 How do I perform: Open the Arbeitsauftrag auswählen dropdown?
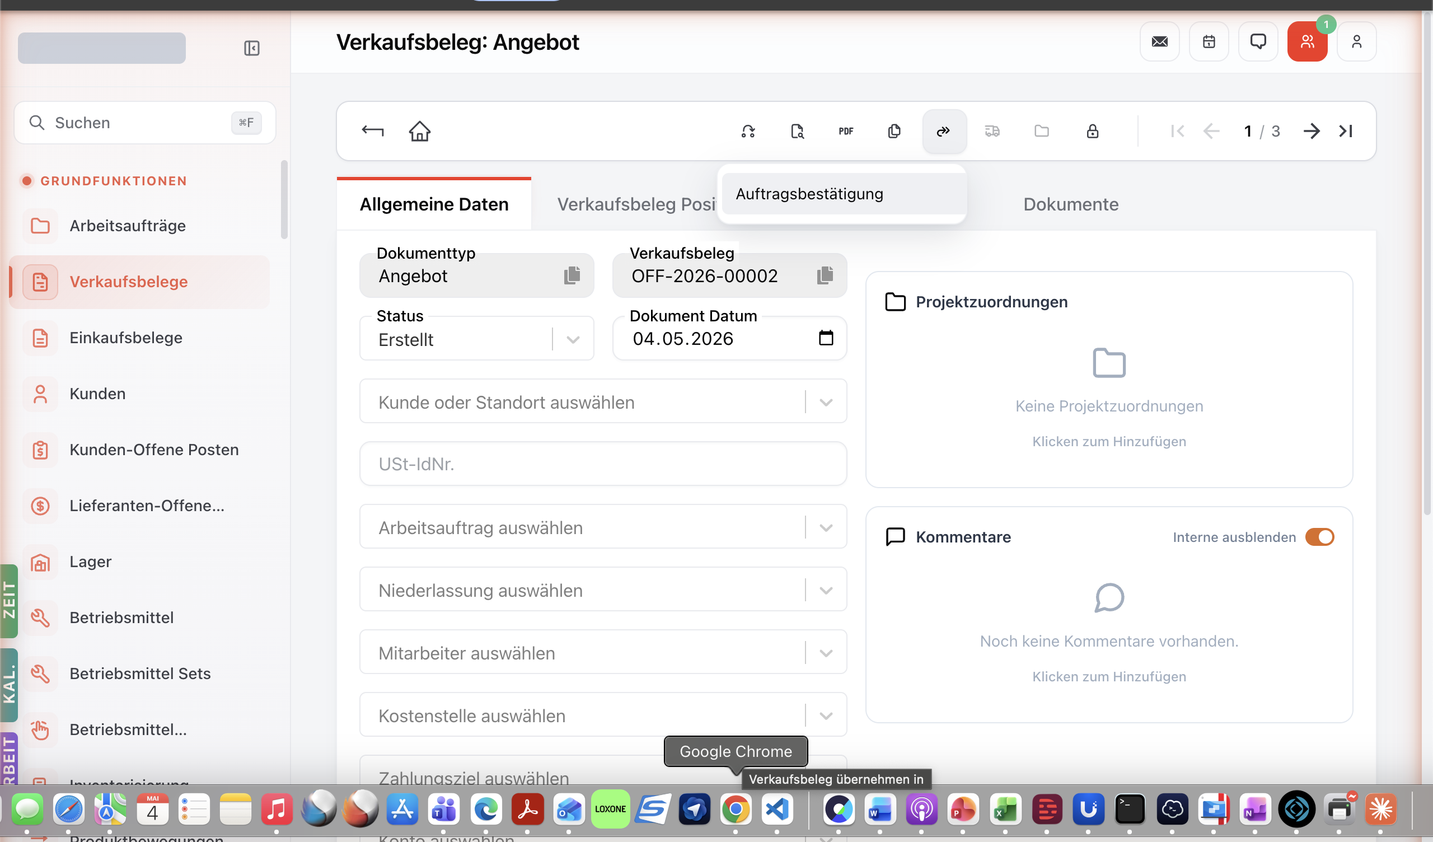coord(603,527)
